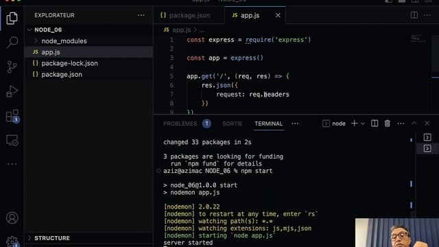
Task: Click the breadcrumb ellipsis after app.js
Action: coord(202,30)
